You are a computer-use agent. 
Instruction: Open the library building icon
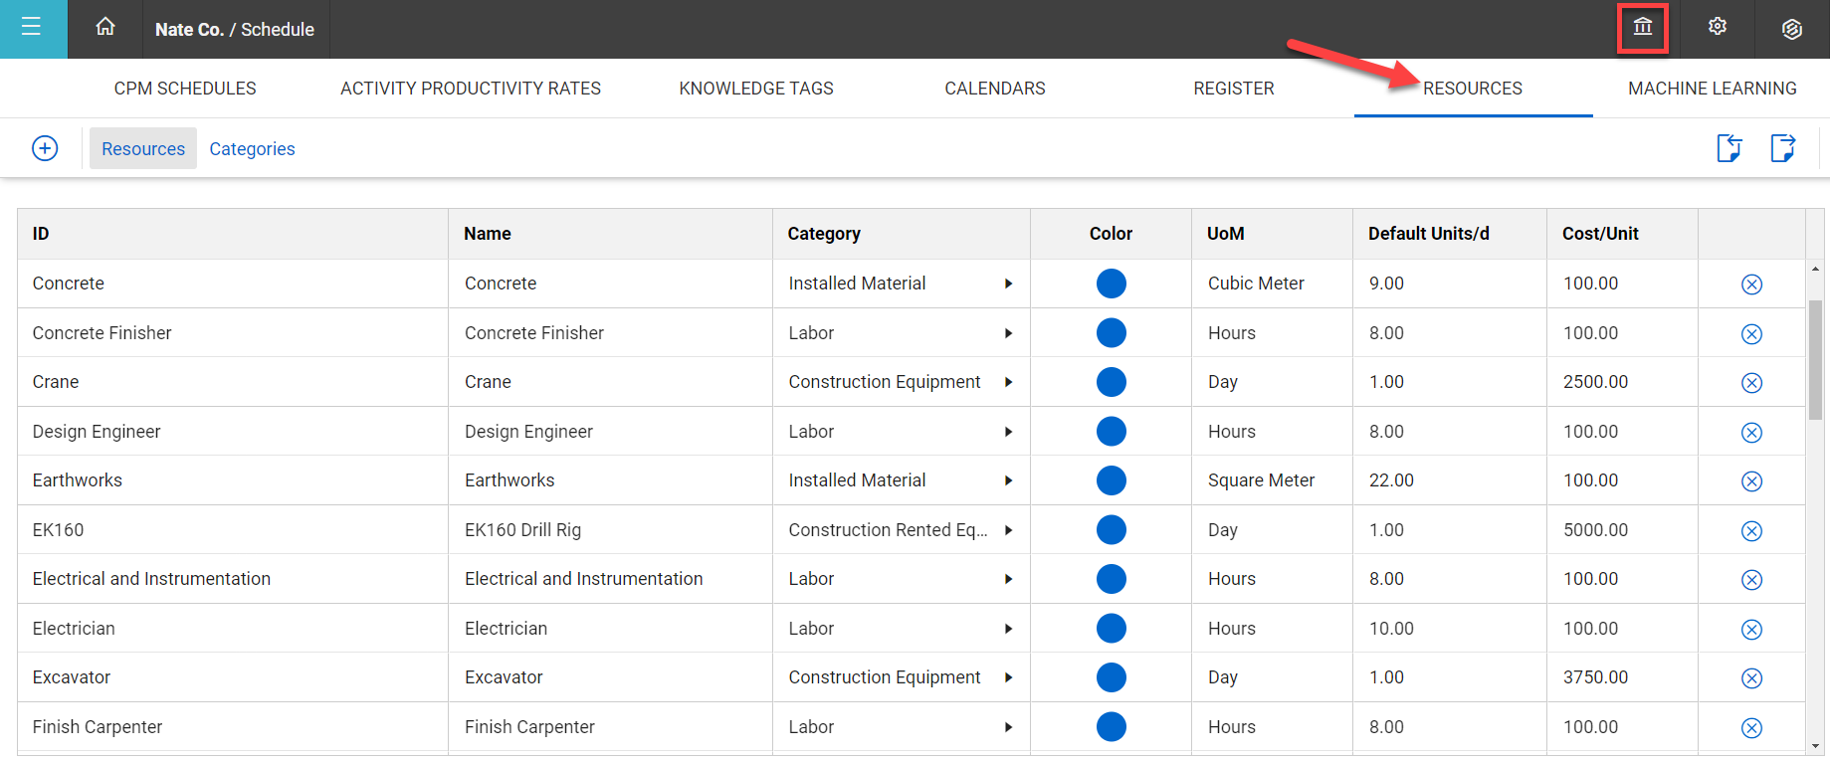click(1642, 28)
